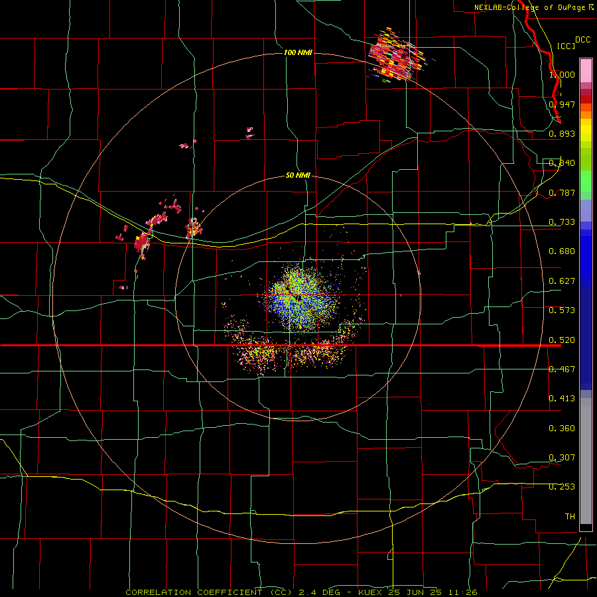
Task: Click the Correlation Coefficient caption at bottom
Action: point(301,592)
